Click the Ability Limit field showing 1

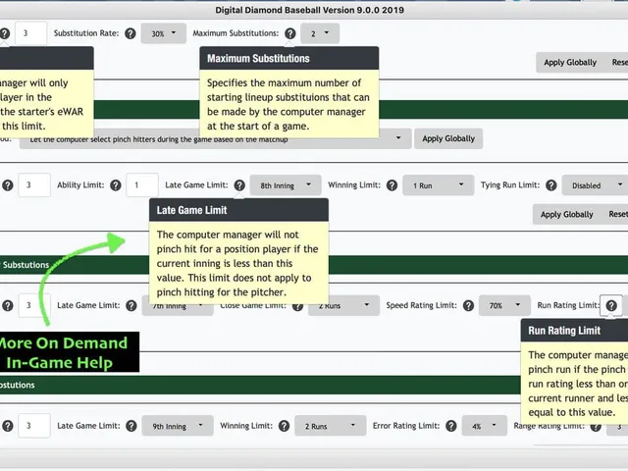click(142, 185)
